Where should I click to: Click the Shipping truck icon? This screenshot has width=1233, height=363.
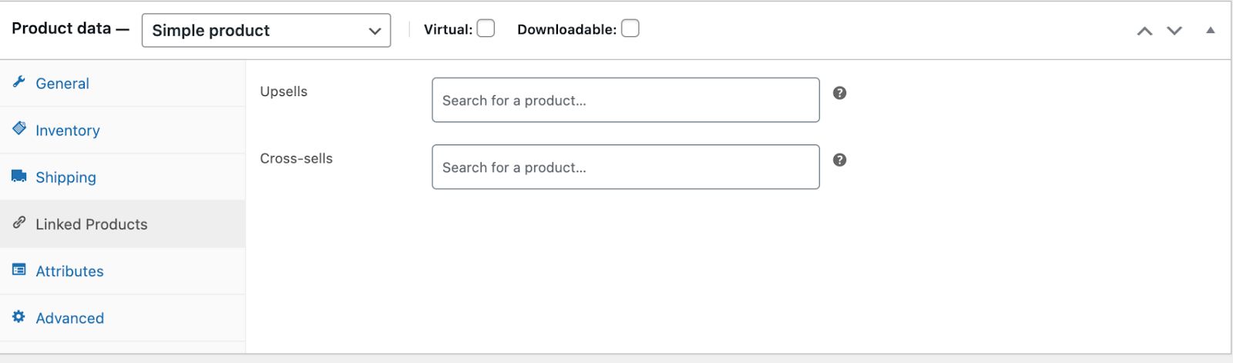19,176
